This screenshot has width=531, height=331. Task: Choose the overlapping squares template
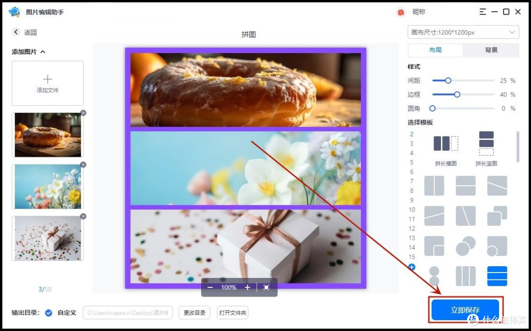[497, 216]
